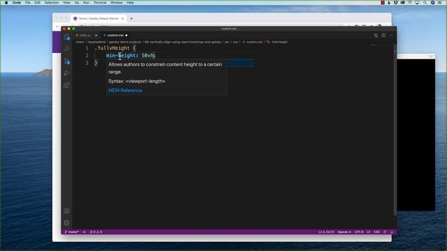Click the red app icon in menu bar
This screenshot has height=251, width=447.
[383, 3]
